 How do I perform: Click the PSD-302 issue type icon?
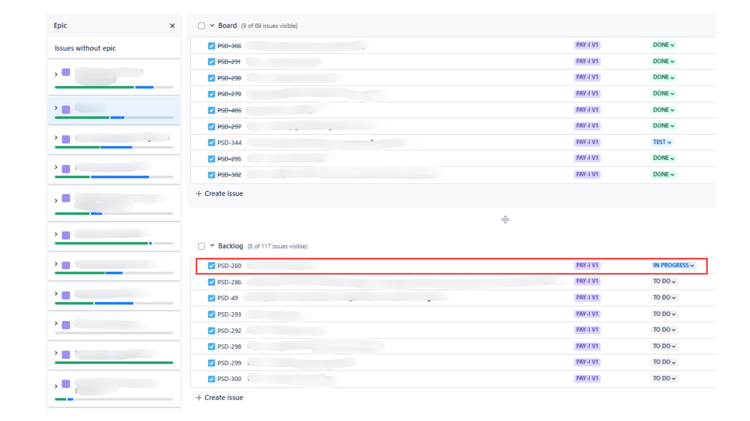pyautogui.click(x=211, y=175)
